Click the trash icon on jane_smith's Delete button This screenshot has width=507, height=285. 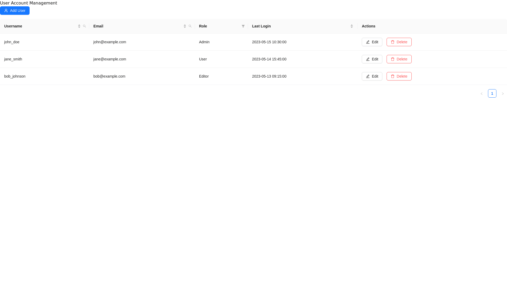point(393,59)
